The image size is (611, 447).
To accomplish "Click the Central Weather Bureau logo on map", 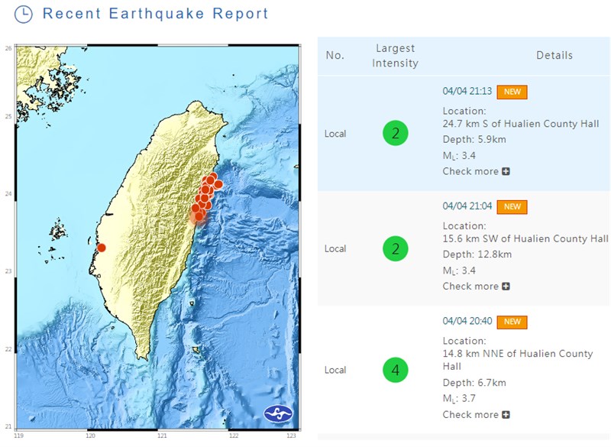I will point(278,413).
